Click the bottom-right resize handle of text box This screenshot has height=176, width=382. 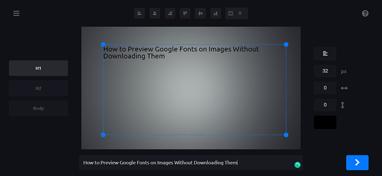[x=286, y=135]
